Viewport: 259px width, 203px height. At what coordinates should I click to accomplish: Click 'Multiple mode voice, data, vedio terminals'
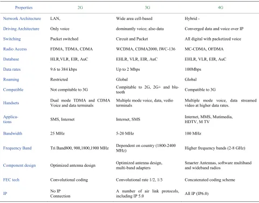coord(145,103)
